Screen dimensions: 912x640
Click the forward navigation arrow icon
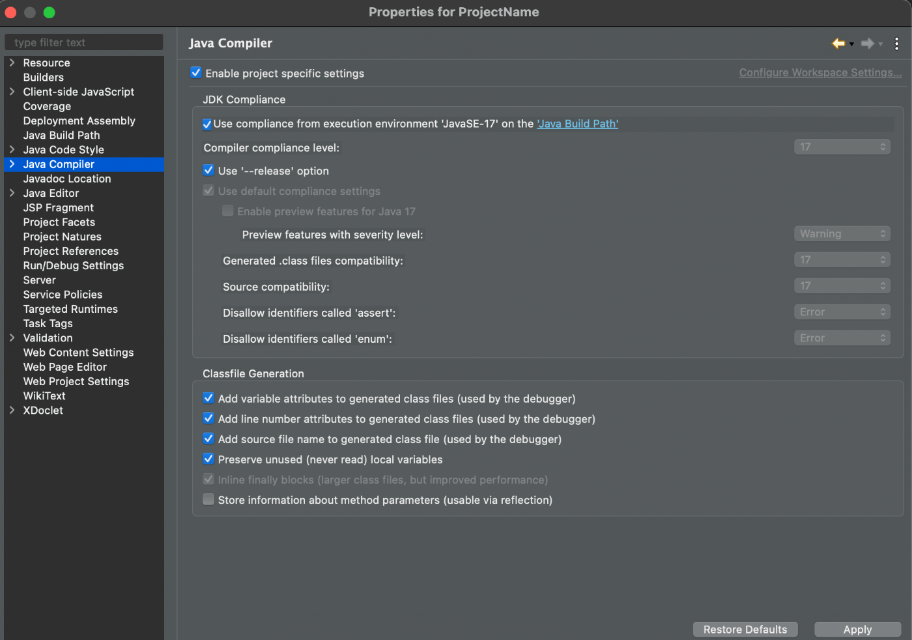867,44
